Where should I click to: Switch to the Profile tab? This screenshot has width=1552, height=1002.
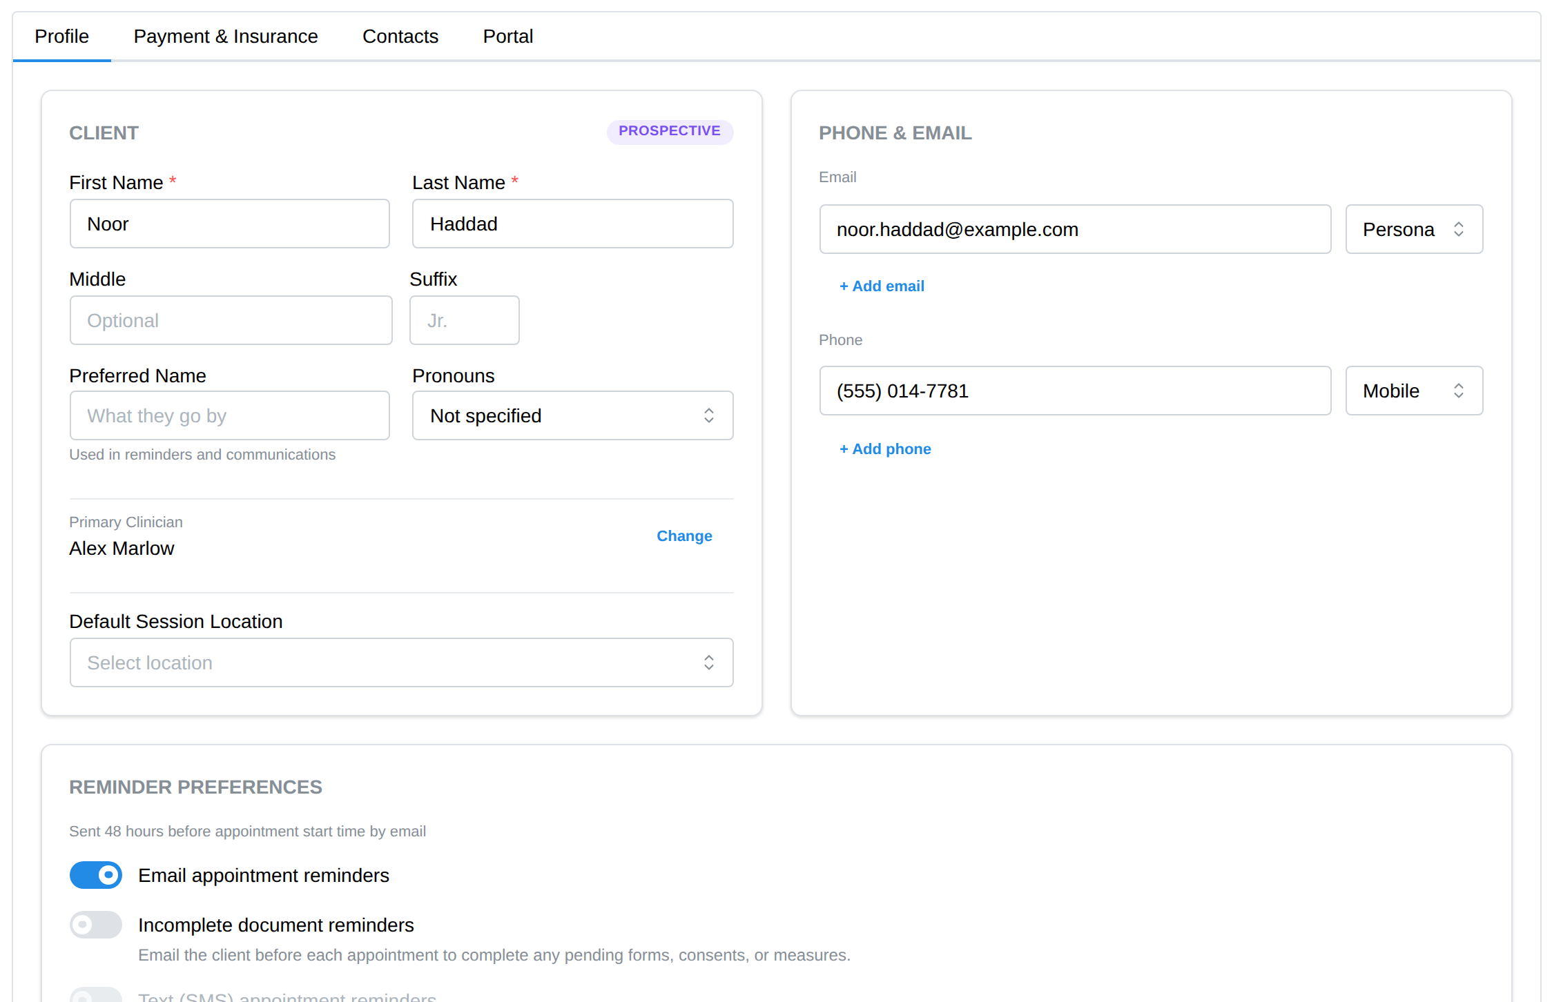(61, 36)
